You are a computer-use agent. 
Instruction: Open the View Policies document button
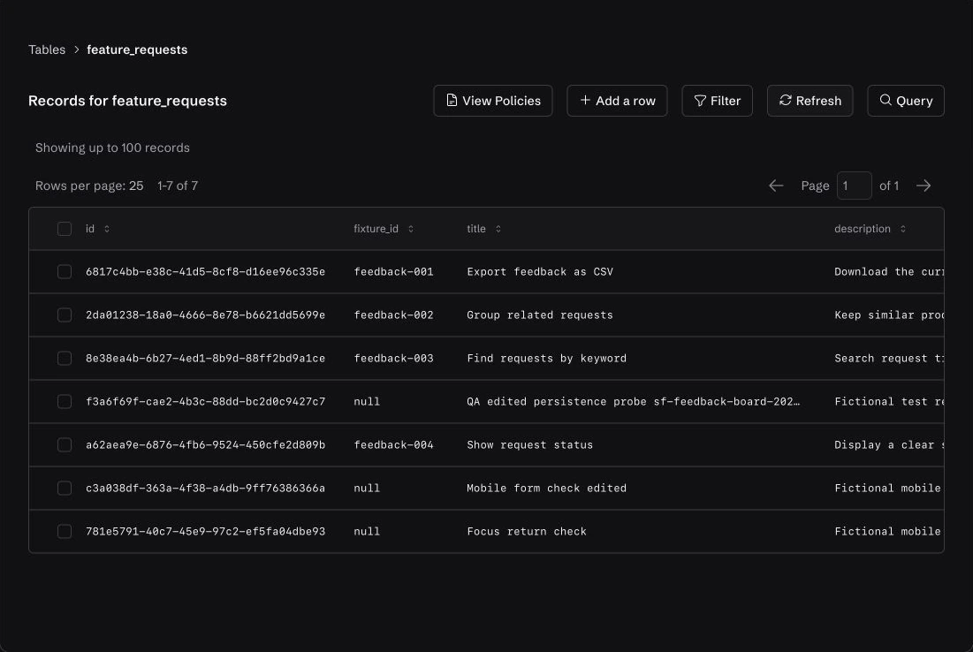click(493, 101)
